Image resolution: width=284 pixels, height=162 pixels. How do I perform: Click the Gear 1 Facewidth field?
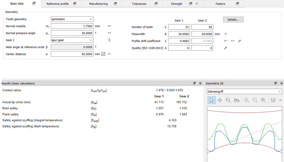click(x=179, y=34)
